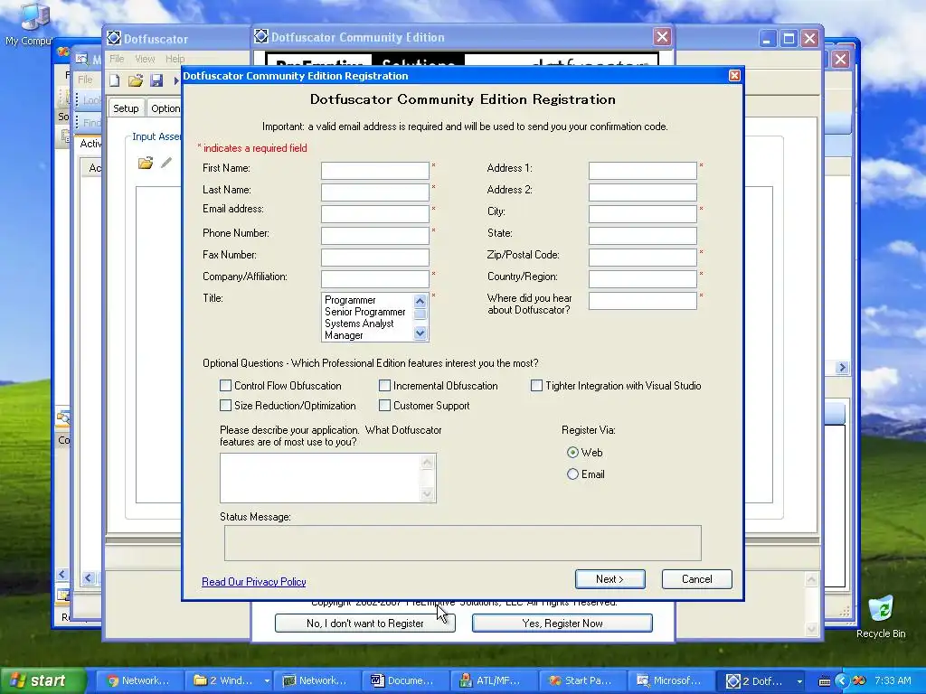926x694 pixels.
Task: Open the File menu in Dotfuscator window
Action: [117, 59]
